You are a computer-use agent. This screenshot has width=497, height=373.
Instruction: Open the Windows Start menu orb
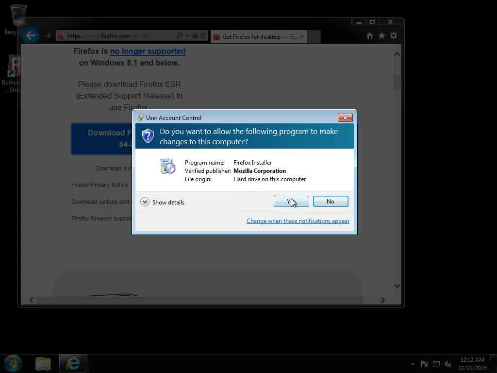pos(13,363)
